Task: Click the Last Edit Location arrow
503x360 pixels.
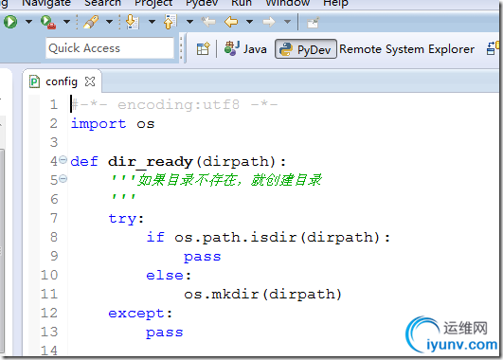Action: pos(208,22)
